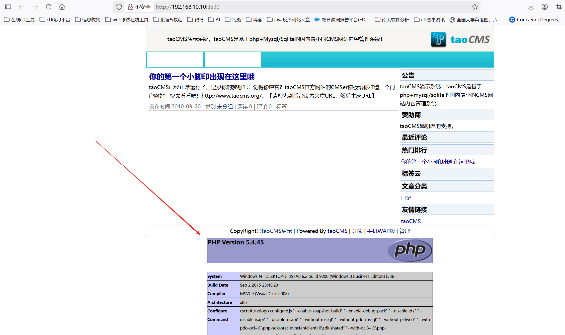The width and height of the screenshot is (565, 335).
Task: Click the 手机WAP版 footer link
Action: click(x=381, y=231)
